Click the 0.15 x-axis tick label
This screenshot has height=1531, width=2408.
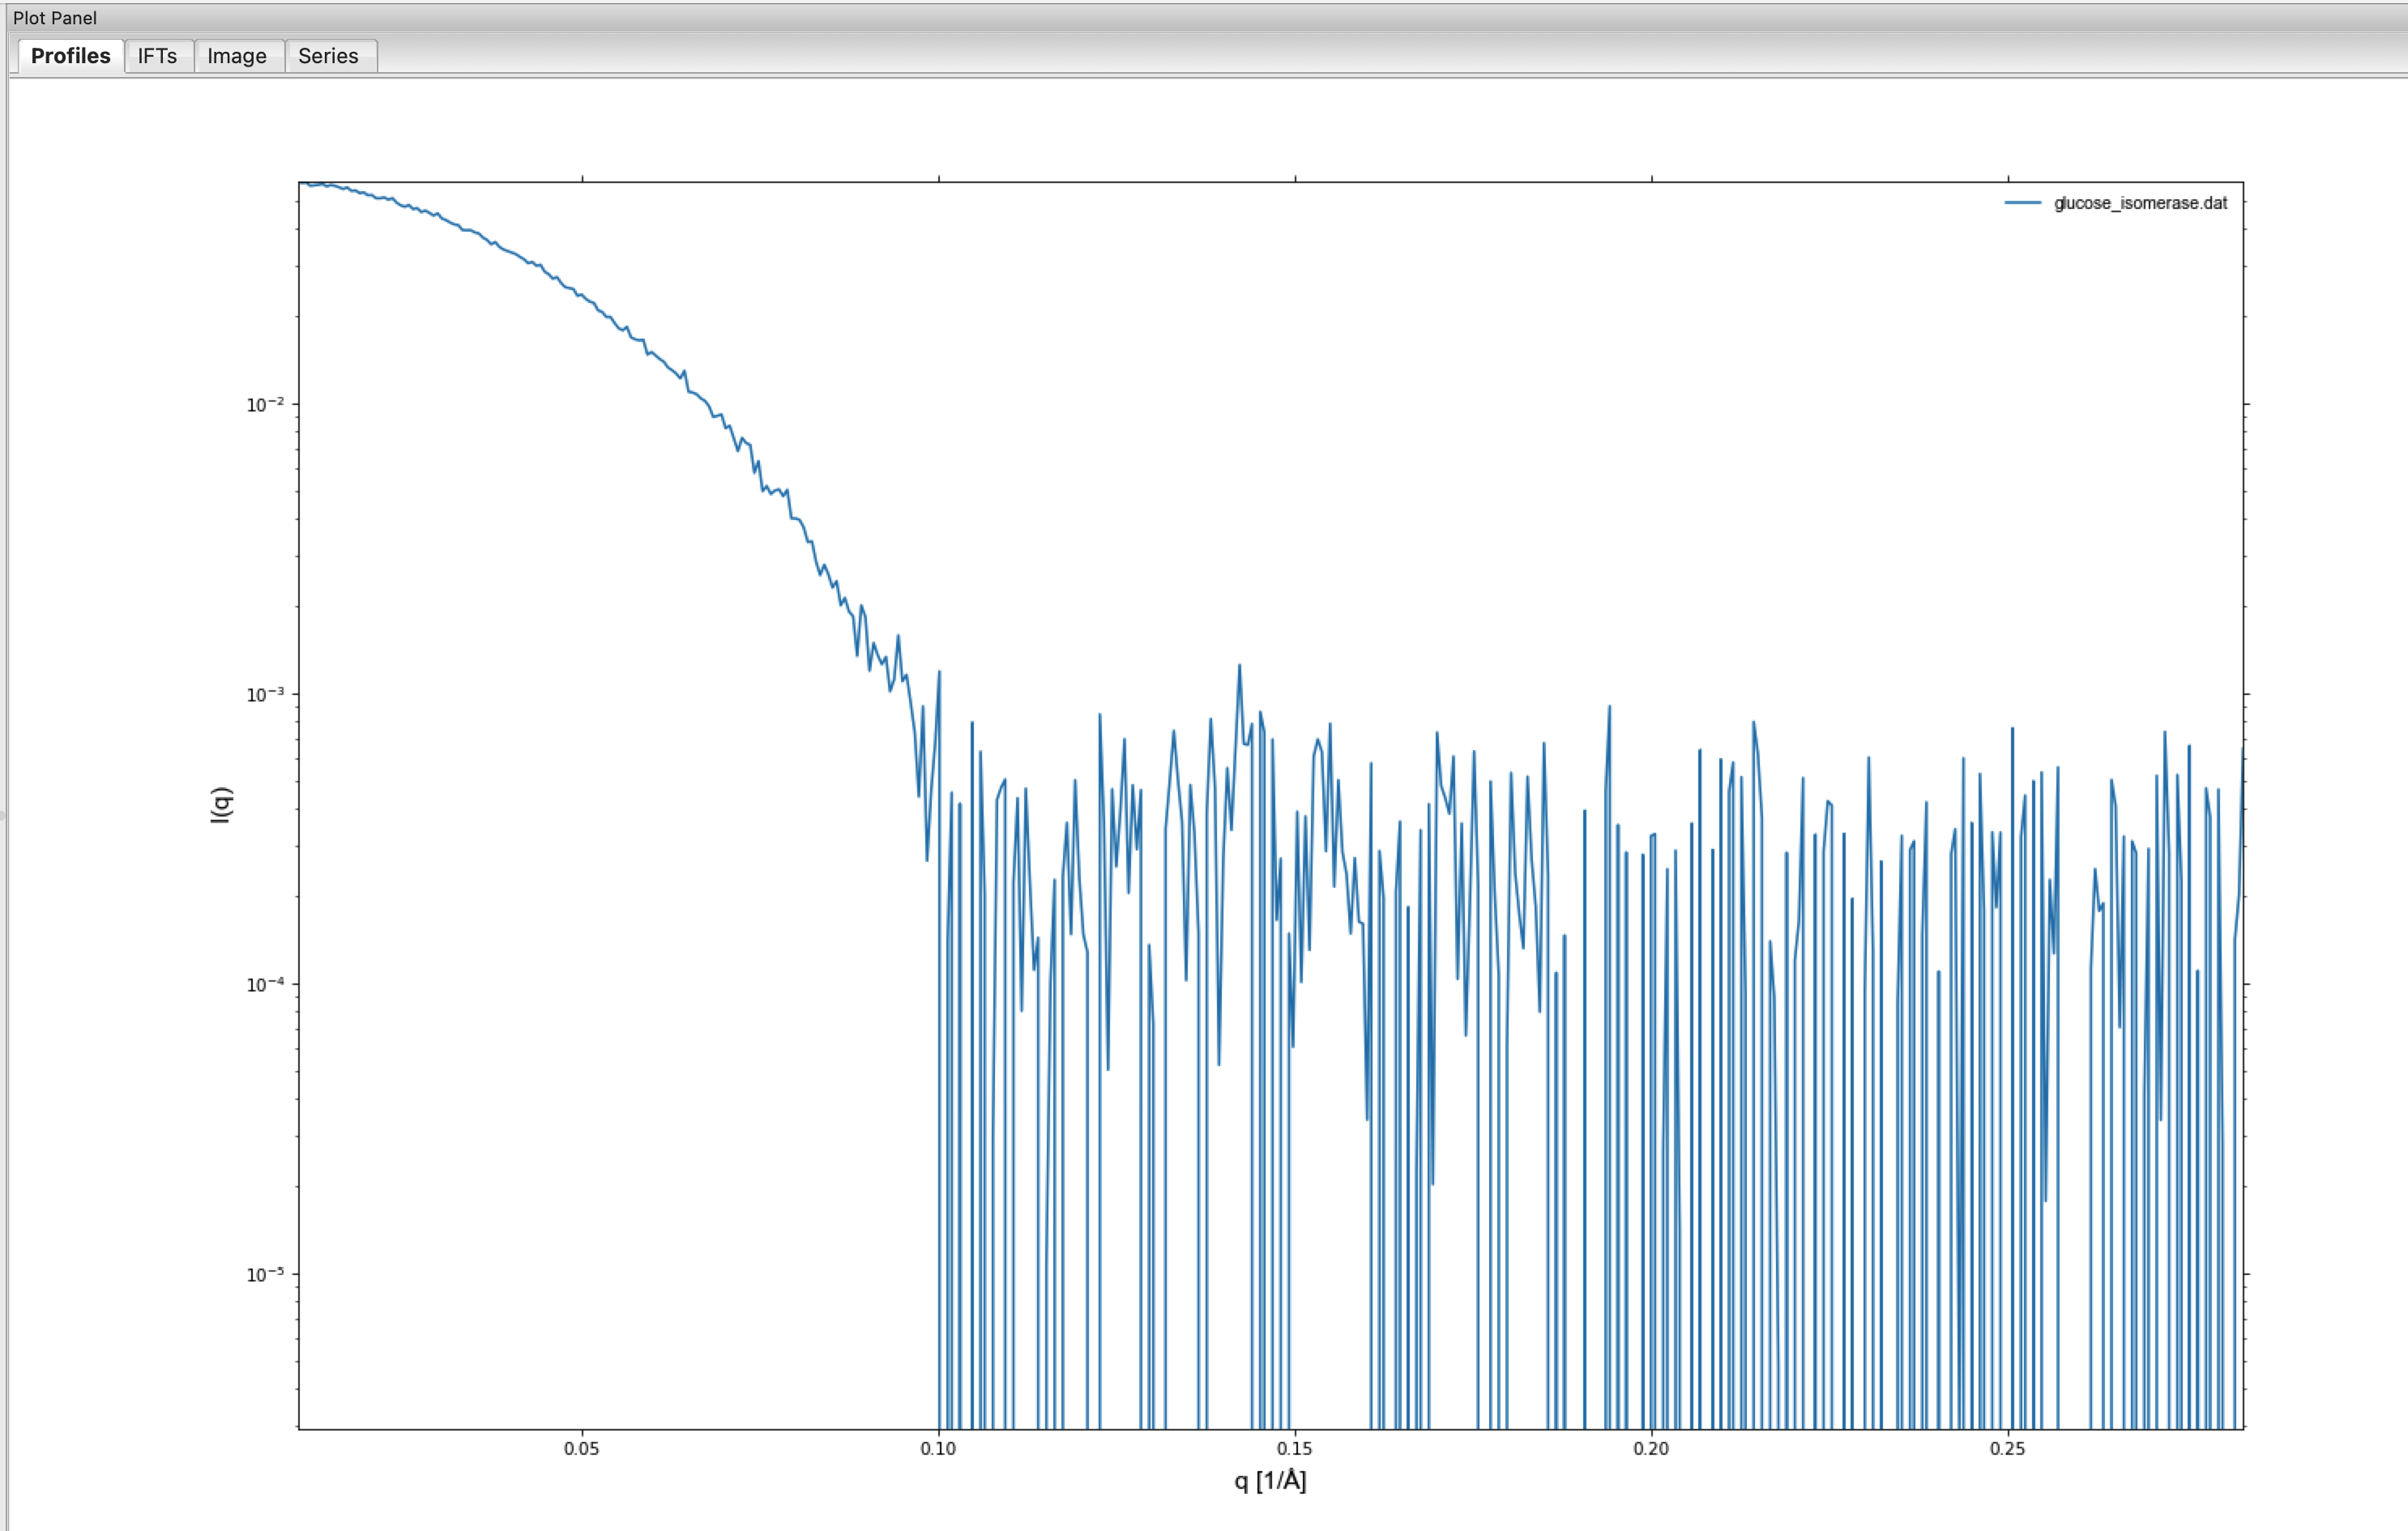(1294, 1448)
